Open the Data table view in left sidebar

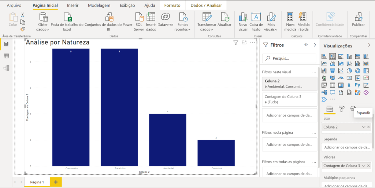point(7,56)
